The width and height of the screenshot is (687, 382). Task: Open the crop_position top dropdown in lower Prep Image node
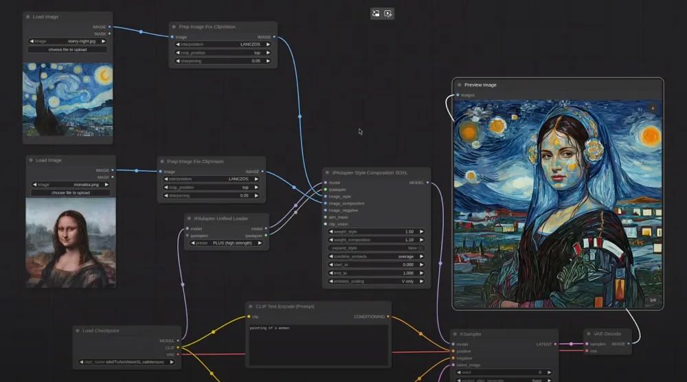point(211,187)
